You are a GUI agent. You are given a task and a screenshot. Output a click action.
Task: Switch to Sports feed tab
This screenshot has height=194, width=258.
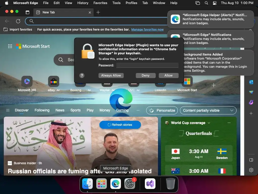[75, 110]
